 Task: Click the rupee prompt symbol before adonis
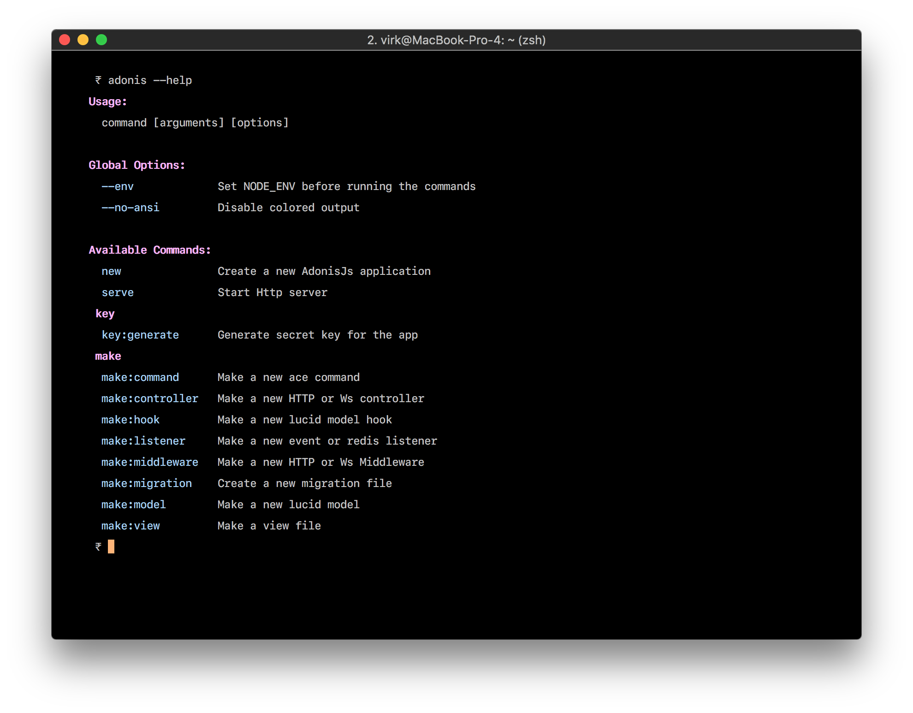[98, 80]
